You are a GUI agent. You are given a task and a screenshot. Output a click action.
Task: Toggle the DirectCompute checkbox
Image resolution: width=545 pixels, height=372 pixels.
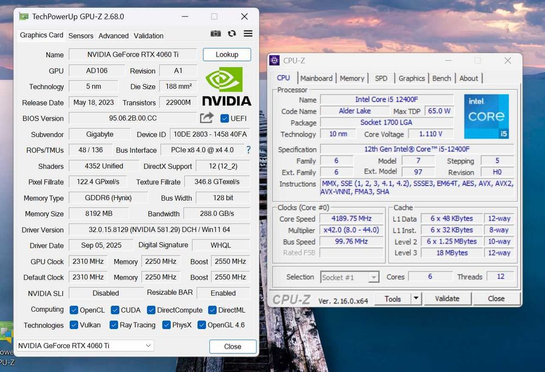151,310
